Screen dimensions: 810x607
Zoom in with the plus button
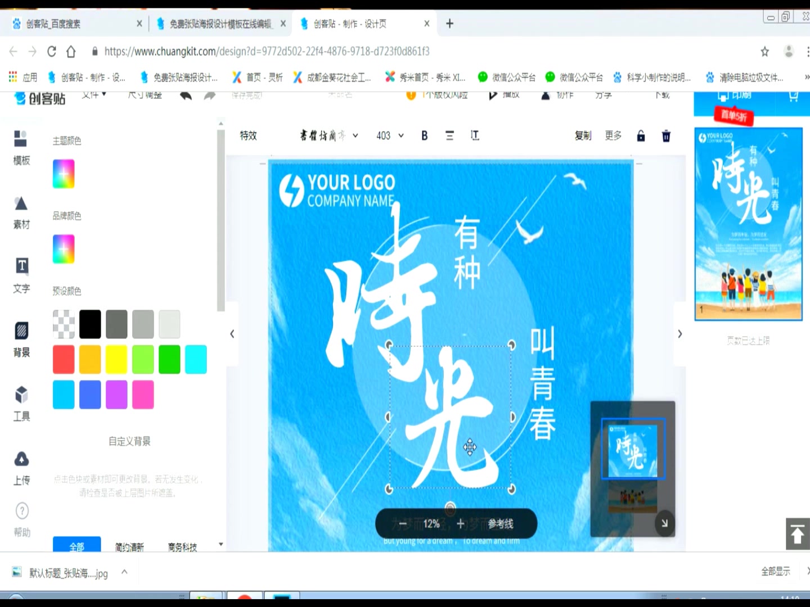460,524
